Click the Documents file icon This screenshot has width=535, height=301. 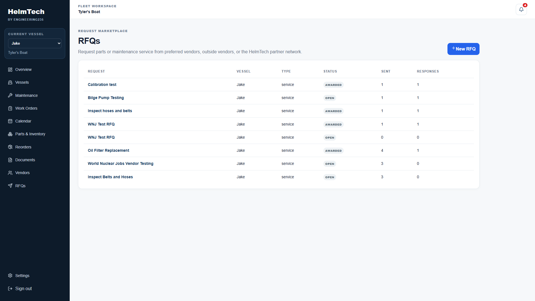pyautogui.click(x=10, y=160)
